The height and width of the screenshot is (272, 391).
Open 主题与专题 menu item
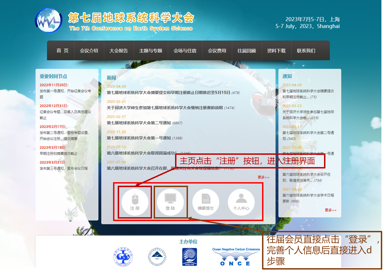(x=151, y=51)
